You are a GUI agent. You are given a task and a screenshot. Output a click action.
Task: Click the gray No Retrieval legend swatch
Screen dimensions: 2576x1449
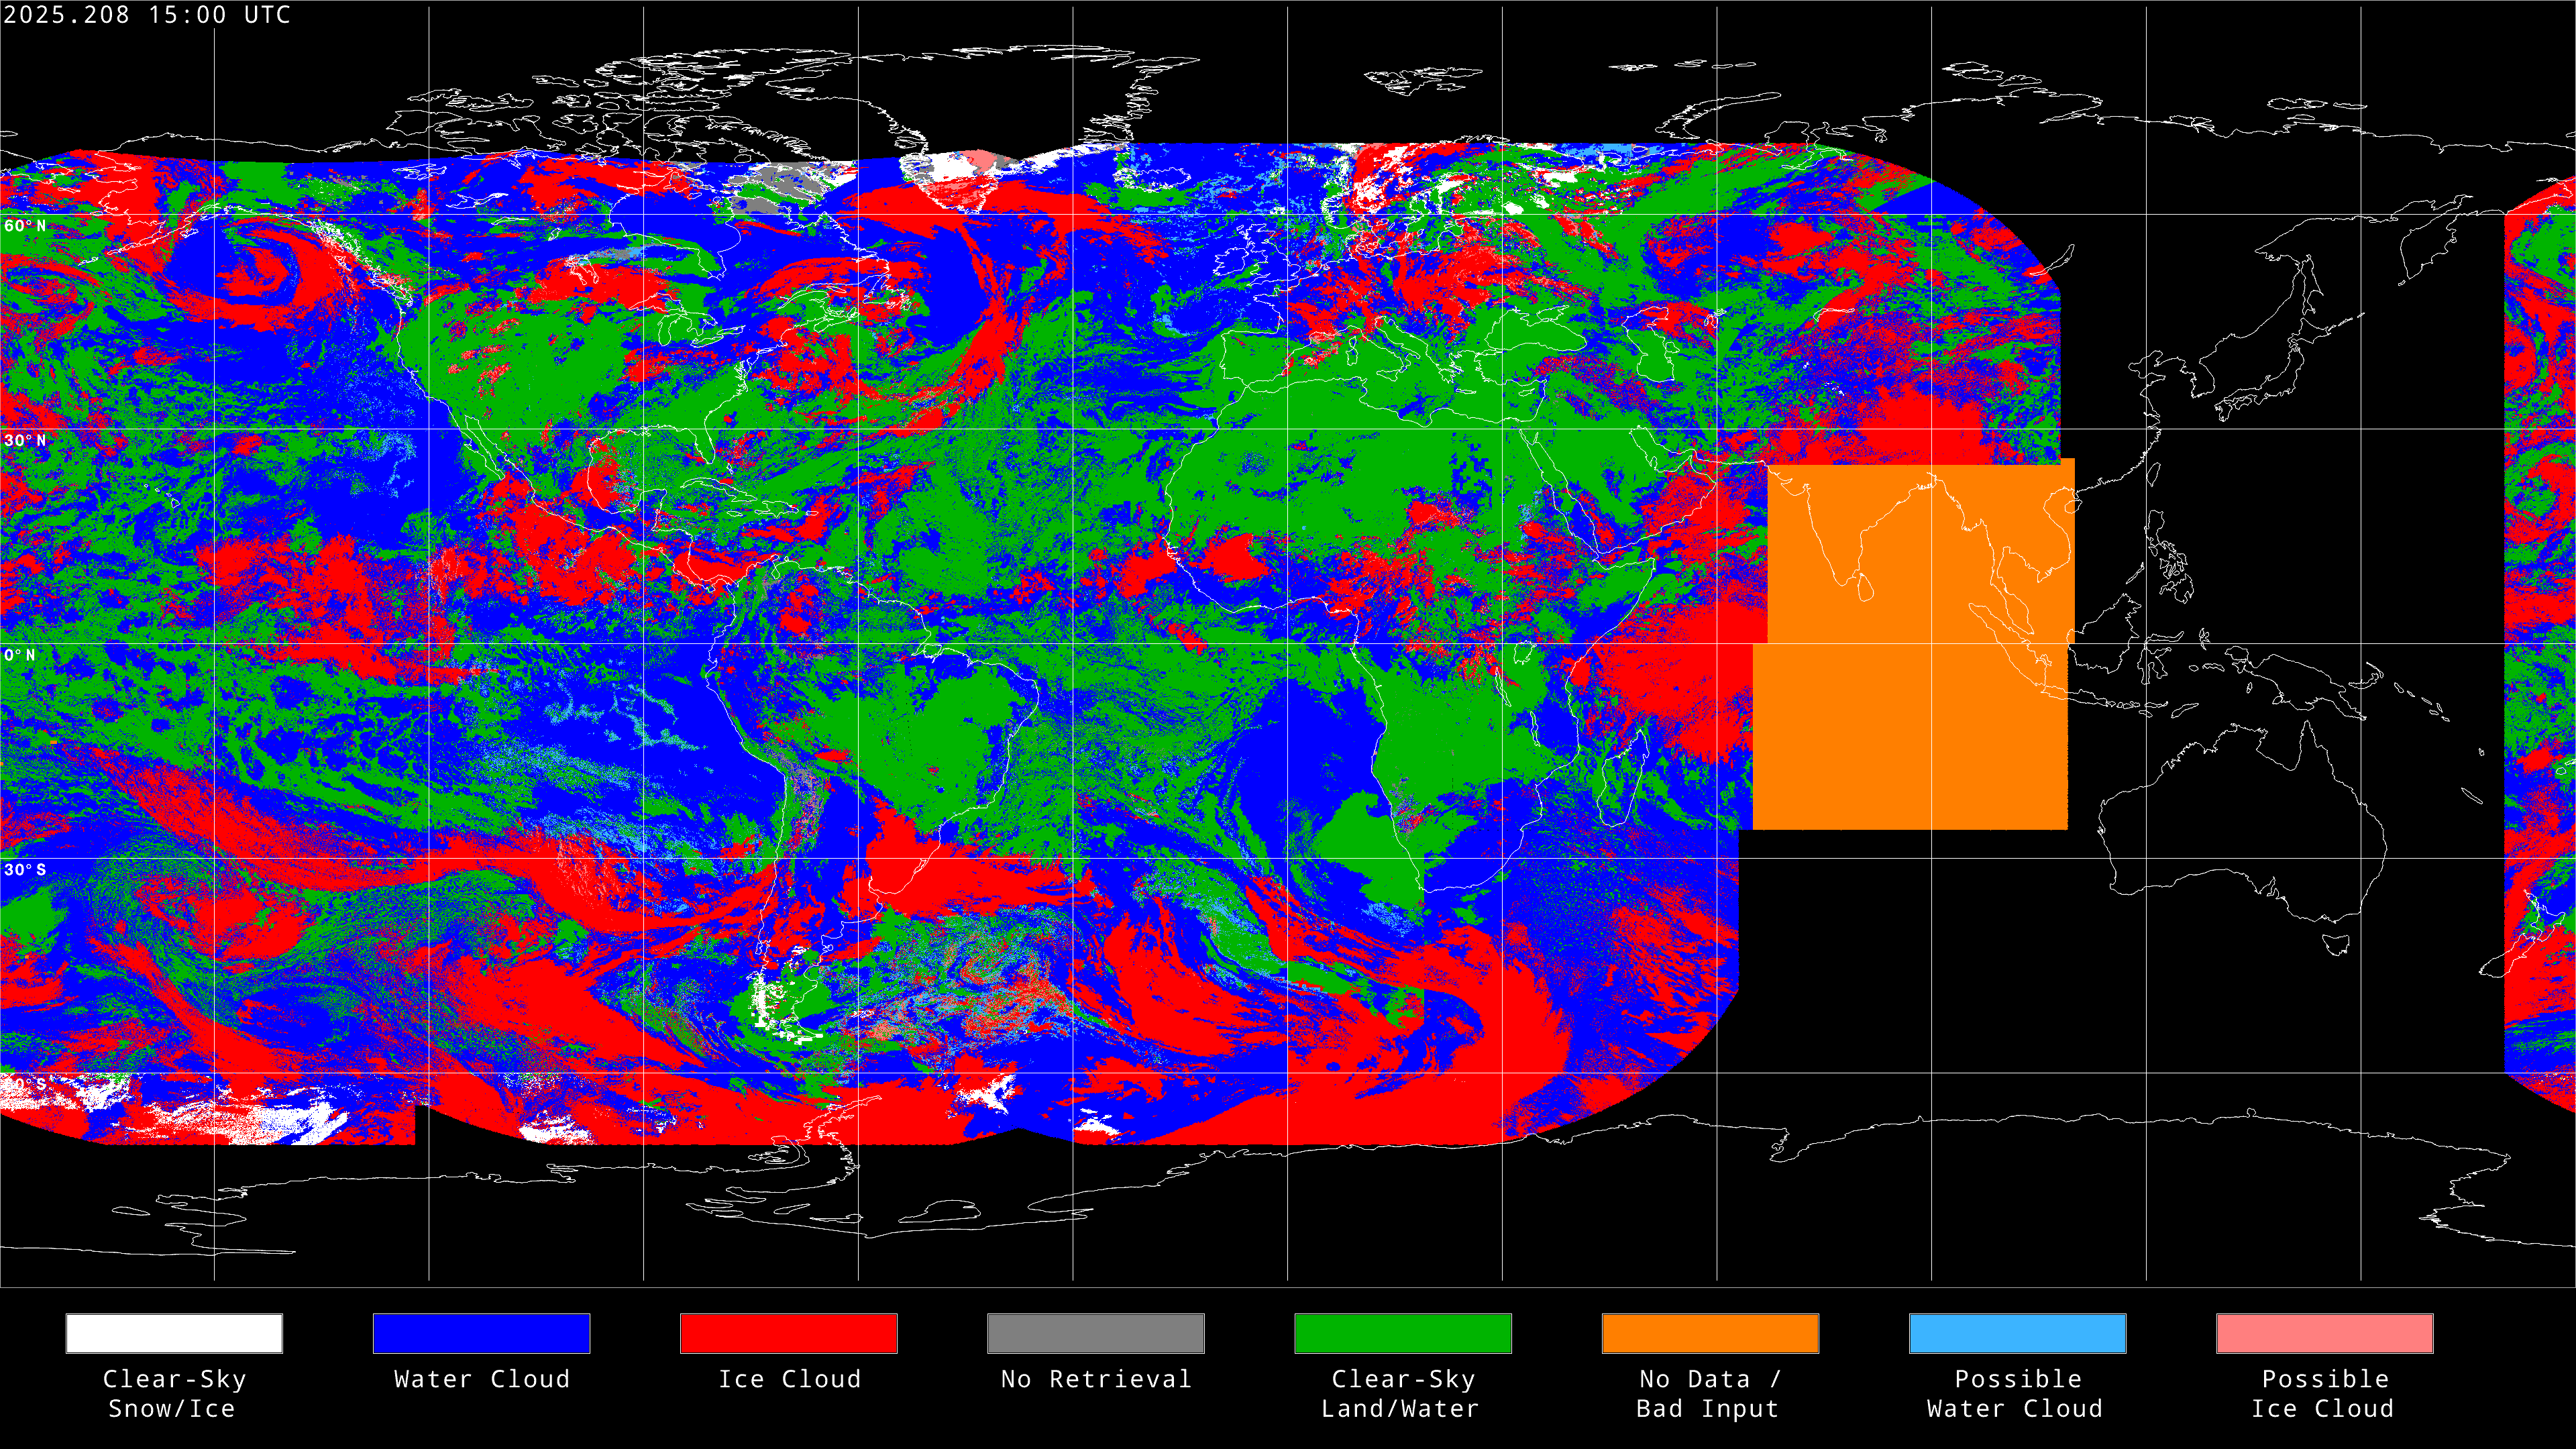[1095, 1333]
